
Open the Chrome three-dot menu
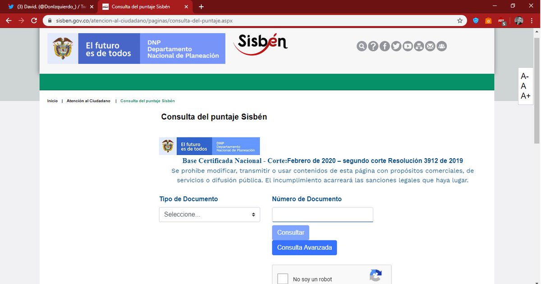[x=532, y=21]
